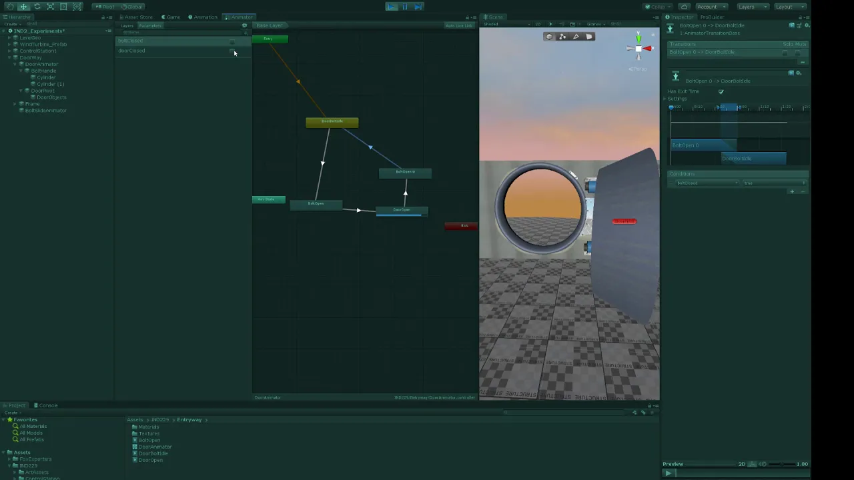Viewport: 854px width, 480px height.
Task: Toggle the doorClosed parameter checkbox
Action: [x=232, y=51]
